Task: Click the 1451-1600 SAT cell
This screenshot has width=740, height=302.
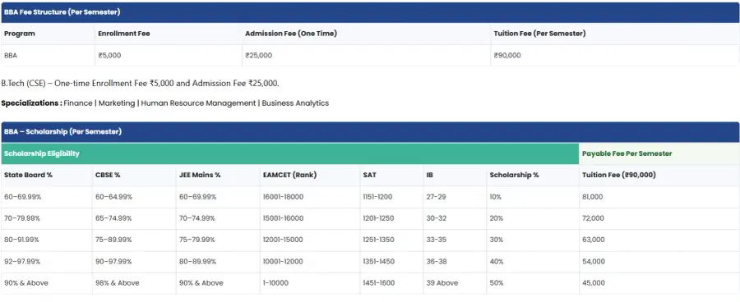Action: click(391, 283)
